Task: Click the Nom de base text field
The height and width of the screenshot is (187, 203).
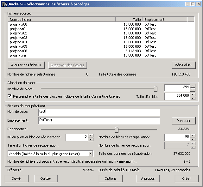Action: click(99, 112)
